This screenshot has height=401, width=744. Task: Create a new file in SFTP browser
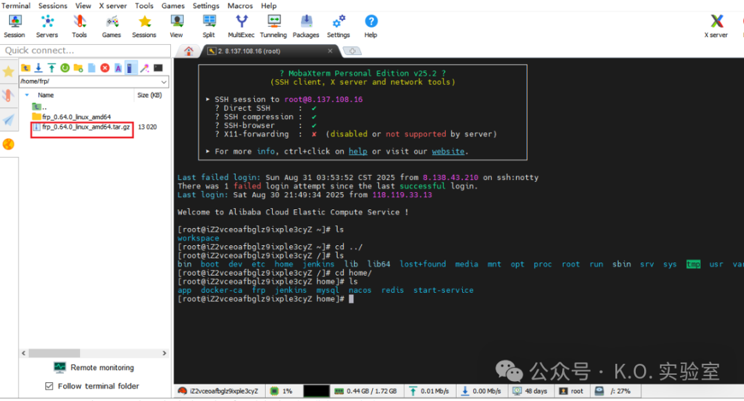click(x=92, y=68)
